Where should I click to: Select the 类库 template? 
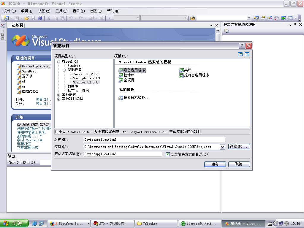pos(185,70)
